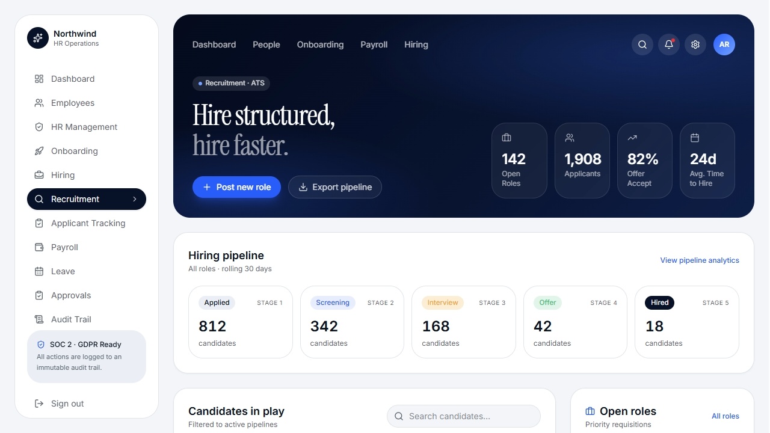Viewport: 770px width, 433px height.
Task: Select Recruitment in the sidebar menu
Action: (x=87, y=199)
